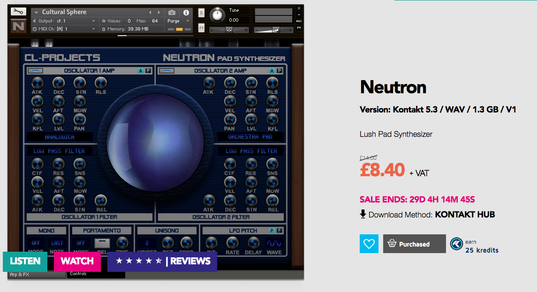This screenshot has width=537, height=292.
Task: Click the Memory 39.38 MB readout
Action: coord(138,29)
